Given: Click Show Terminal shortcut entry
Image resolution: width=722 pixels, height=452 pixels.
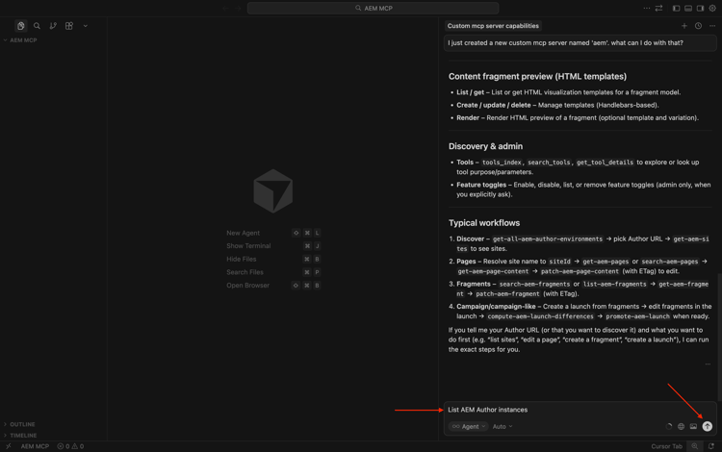Looking at the screenshot, I should [273, 246].
